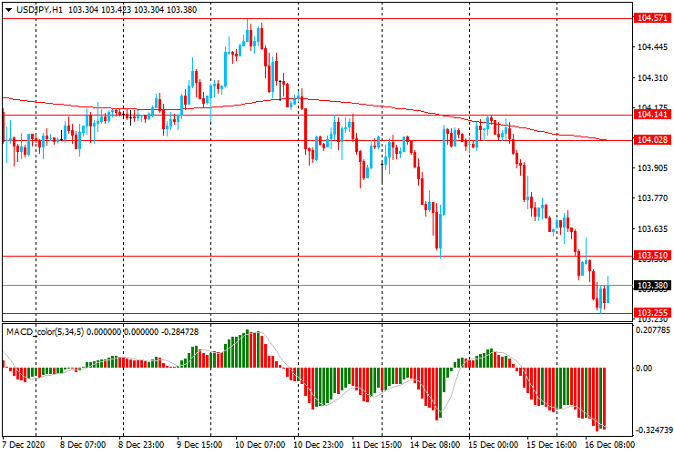Click the 10 Dec 23:00 time axis label

(x=318, y=444)
